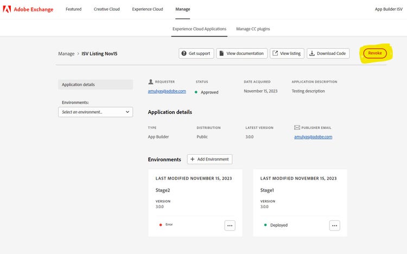Image resolution: width=407 pixels, height=254 pixels.
Task: Click the publisher email link
Action: point(313,137)
